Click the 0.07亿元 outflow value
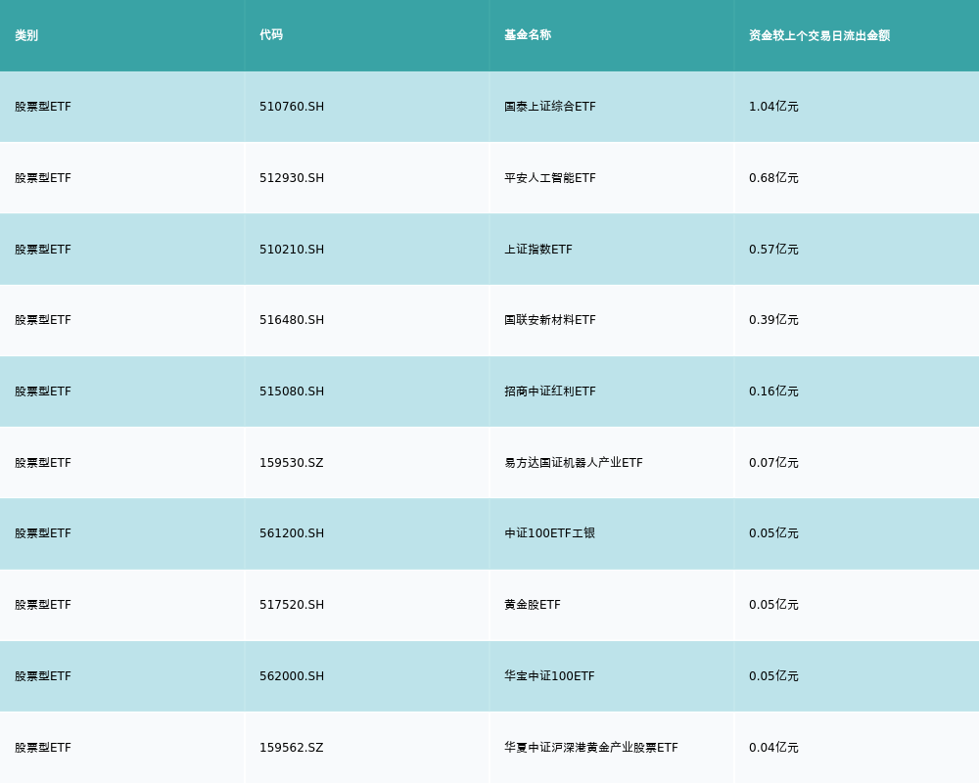Image resolution: width=979 pixels, height=783 pixels. pos(773,463)
